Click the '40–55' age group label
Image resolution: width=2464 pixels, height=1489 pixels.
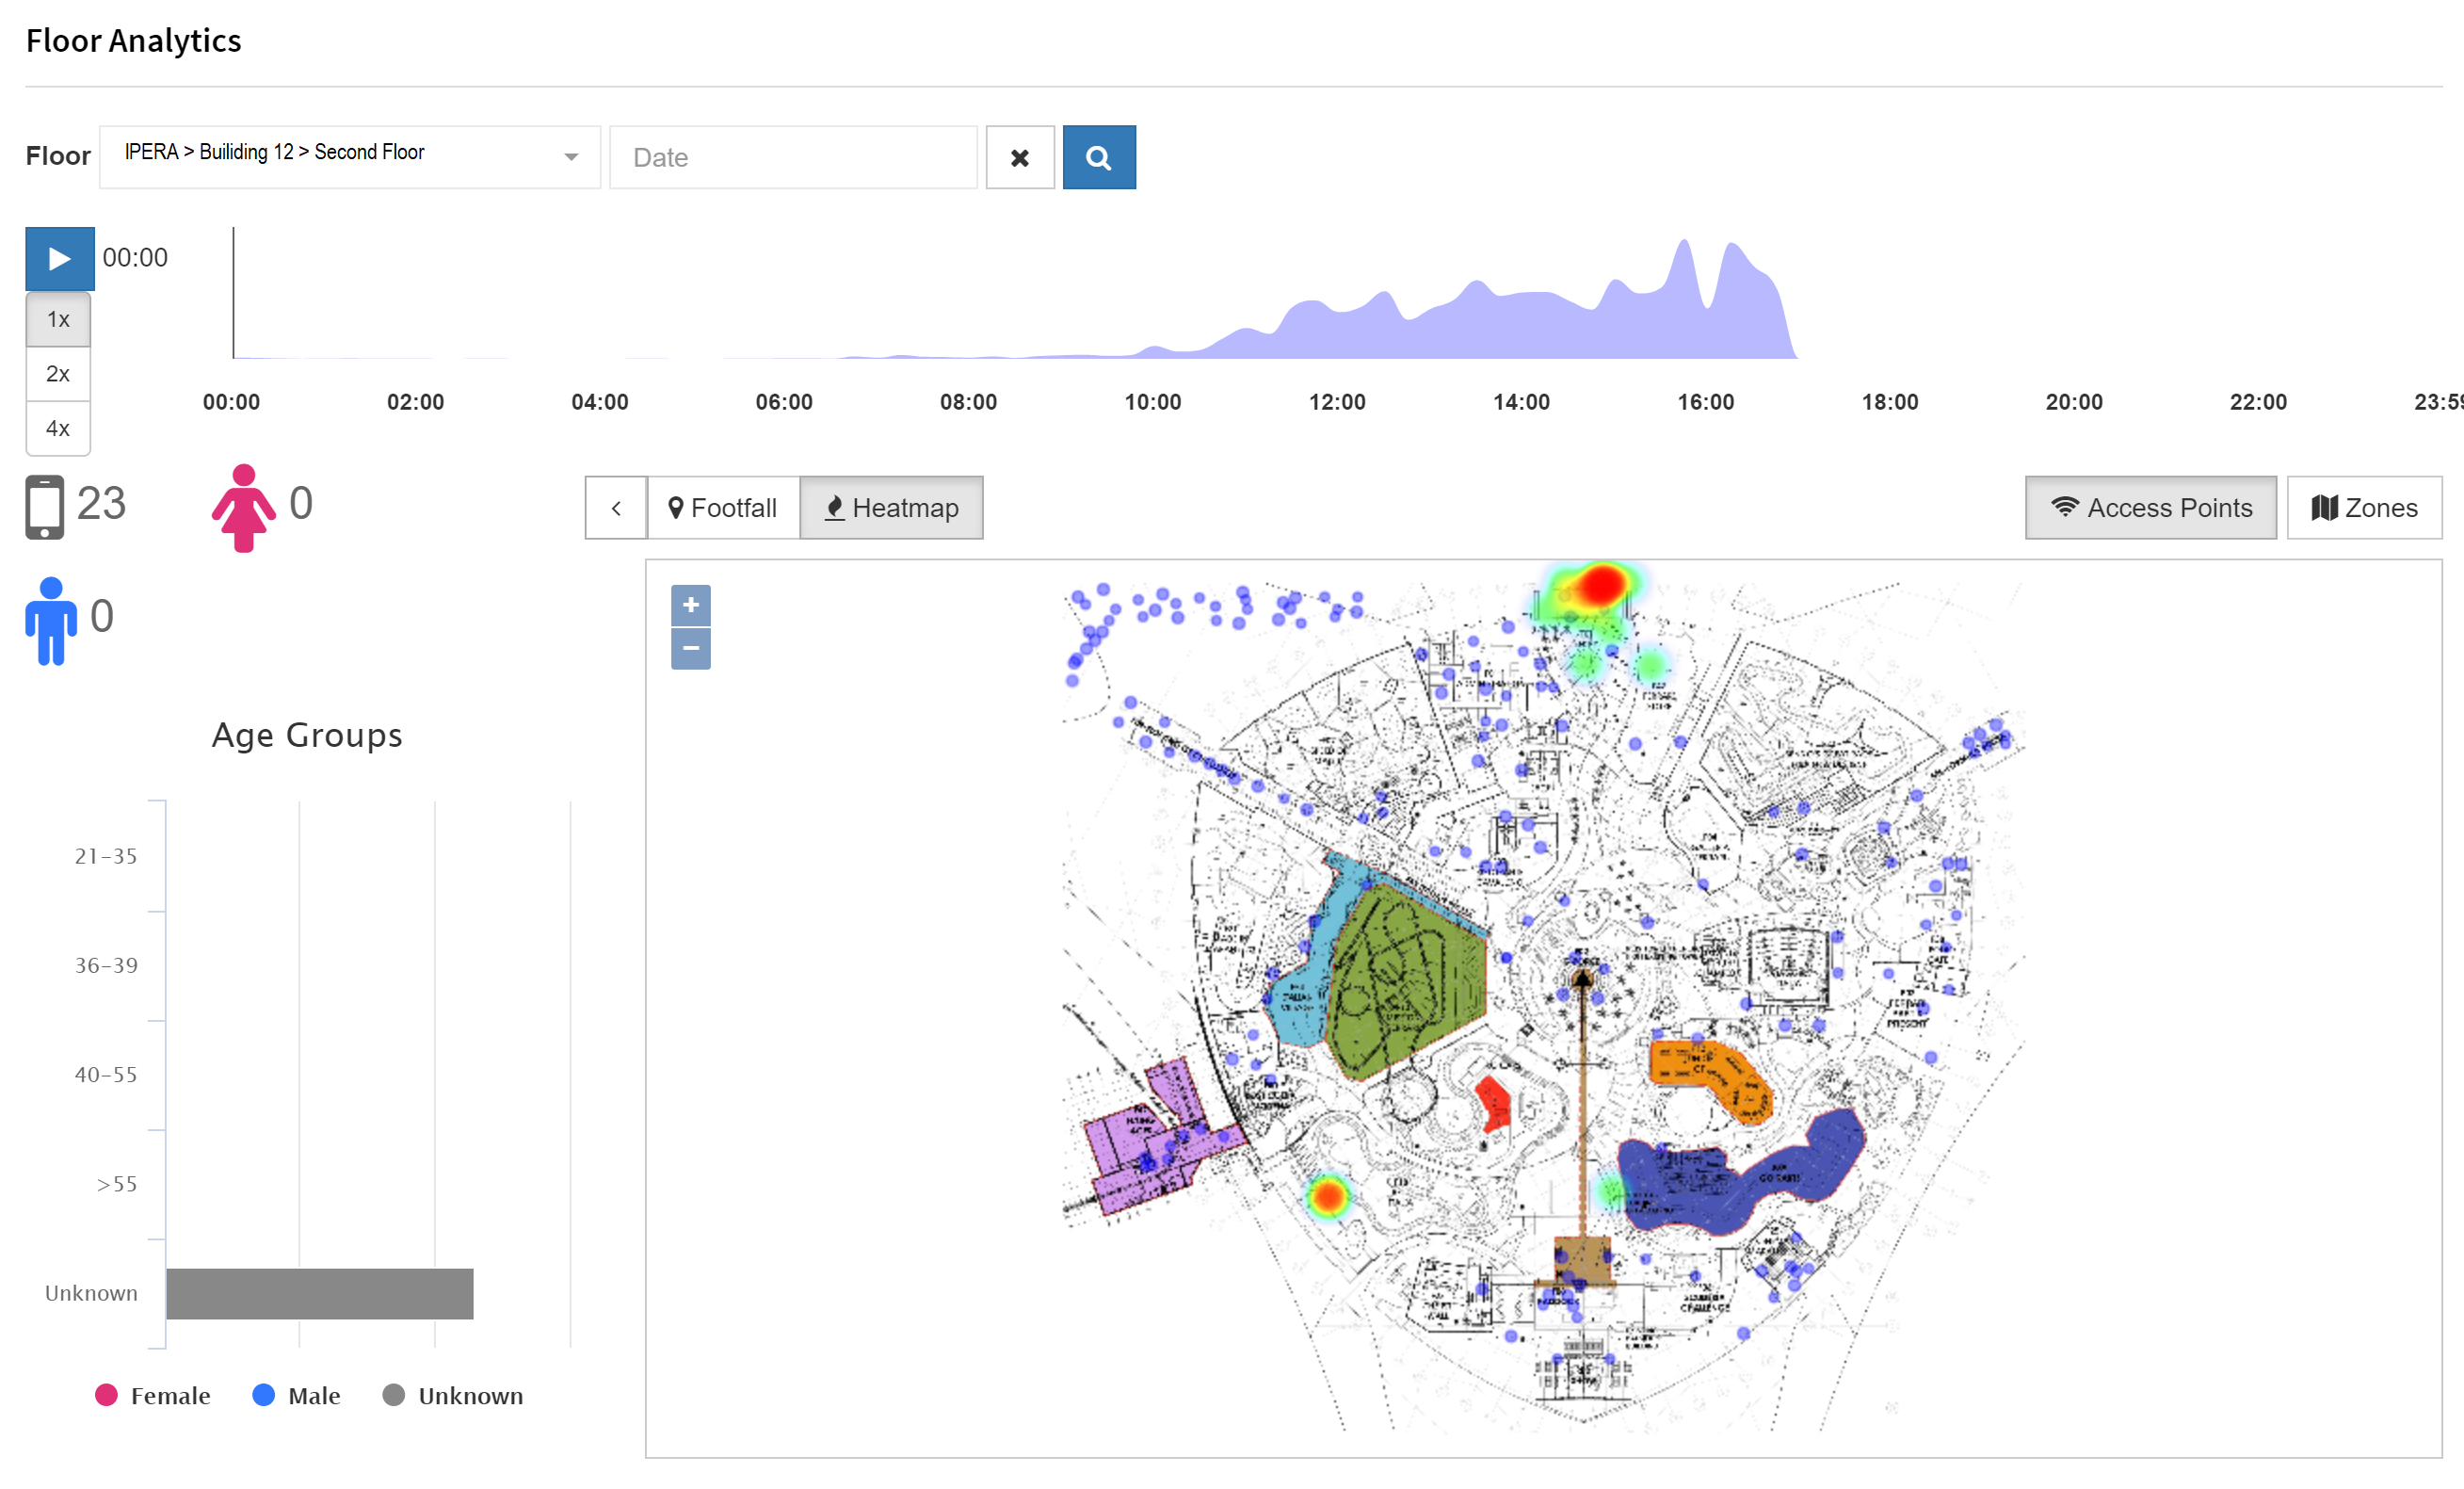coord(106,1075)
